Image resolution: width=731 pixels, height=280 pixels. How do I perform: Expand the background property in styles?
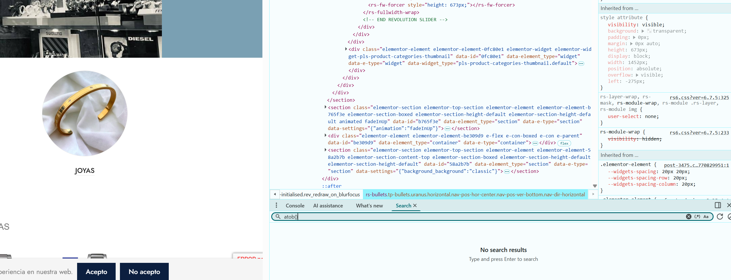(643, 31)
